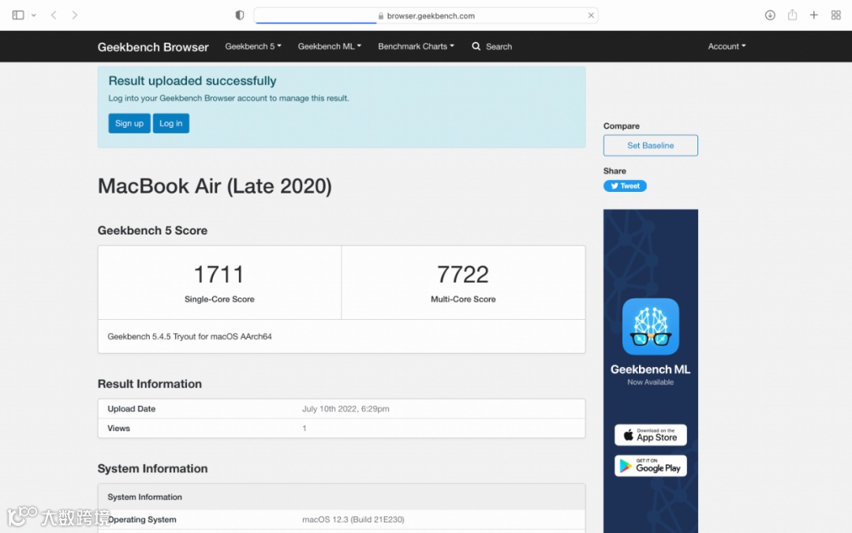Select the macOS 12.3 build text

tap(353, 520)
